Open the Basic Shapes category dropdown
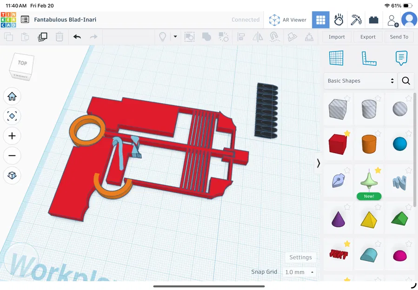Screen dimensions: 418x290 [x=360, y=81]
